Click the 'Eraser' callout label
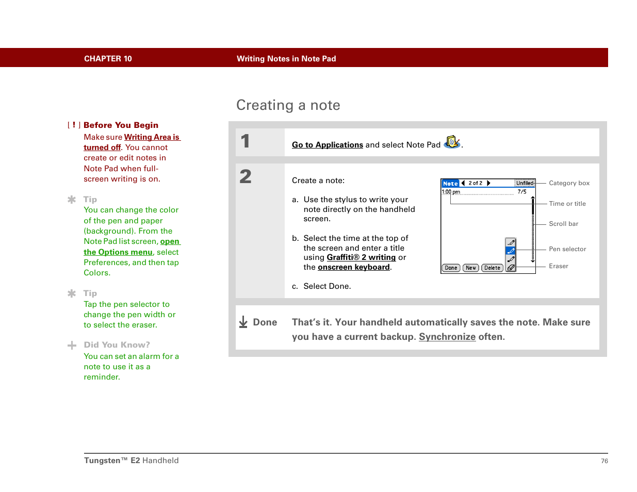The image size is (637, 492). tap(559, 266)
